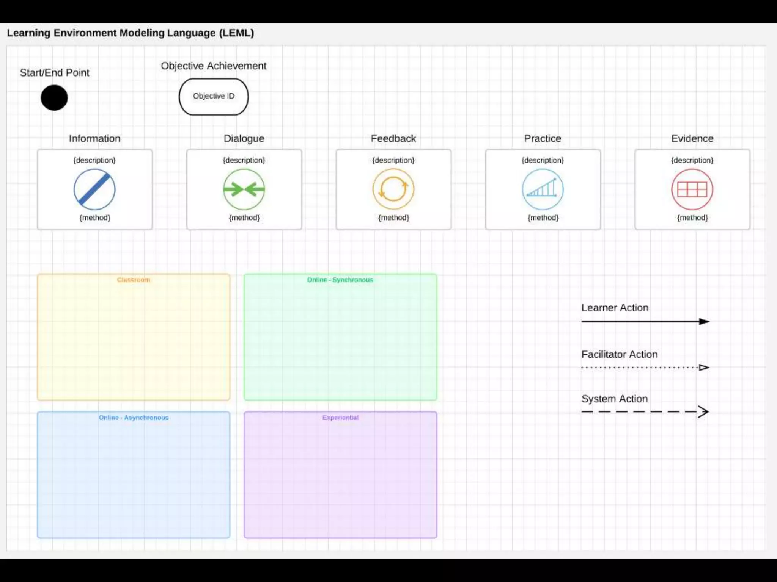Screen dimensions: 777x582
Task: Select the Objective ID rounded shape
Action: pos(214,97)
